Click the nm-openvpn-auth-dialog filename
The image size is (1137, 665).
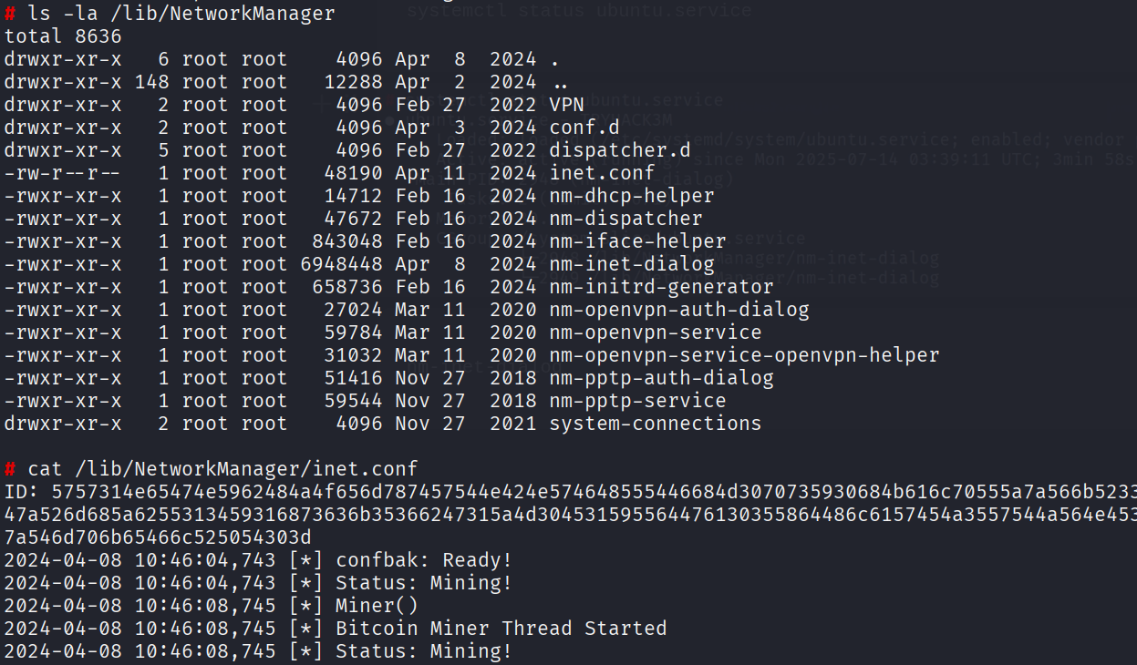click(678, 310)
